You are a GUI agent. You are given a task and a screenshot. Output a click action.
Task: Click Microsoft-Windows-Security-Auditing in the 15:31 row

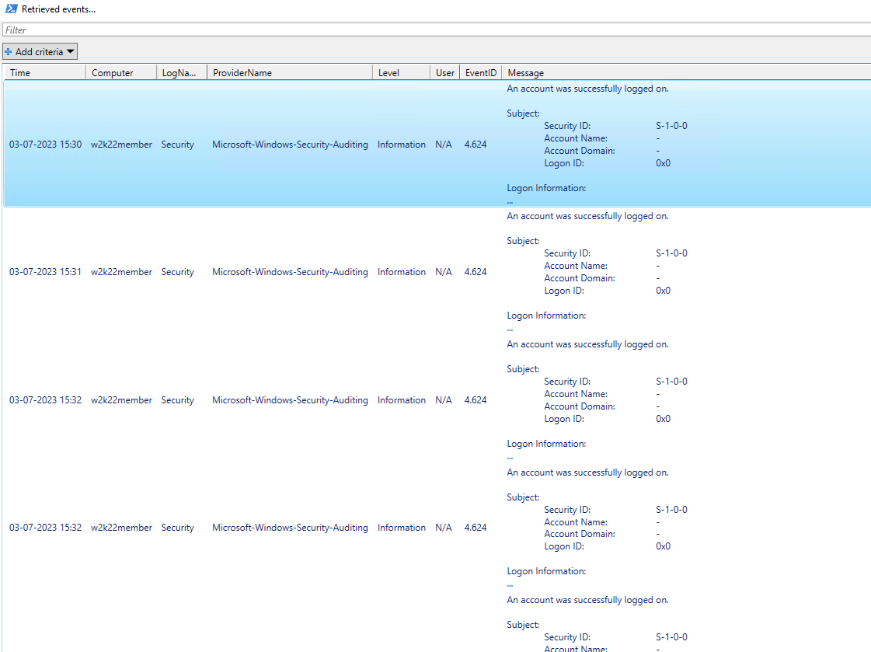290,272
